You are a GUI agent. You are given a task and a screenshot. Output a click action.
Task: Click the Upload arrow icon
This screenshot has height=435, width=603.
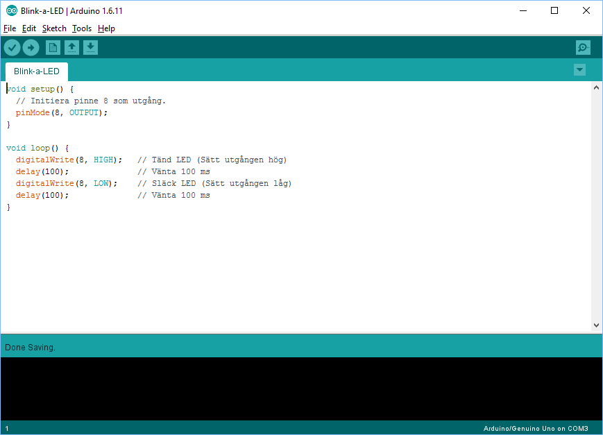click(x=31, y=48)
